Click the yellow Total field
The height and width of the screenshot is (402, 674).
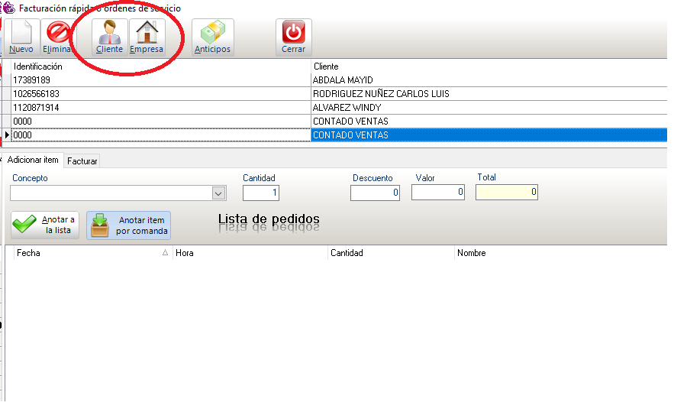pos(506,193)
